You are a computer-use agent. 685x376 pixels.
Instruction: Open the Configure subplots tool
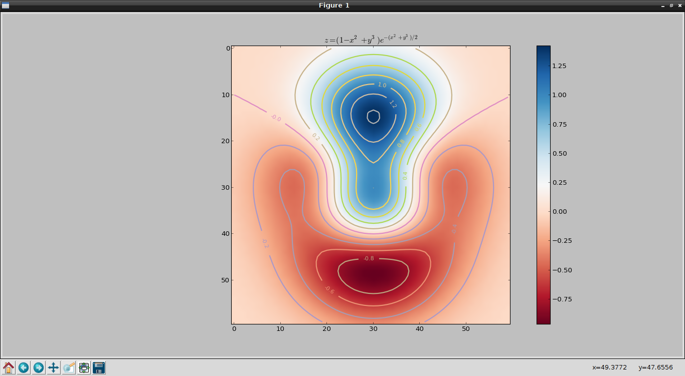coord(84,367)
